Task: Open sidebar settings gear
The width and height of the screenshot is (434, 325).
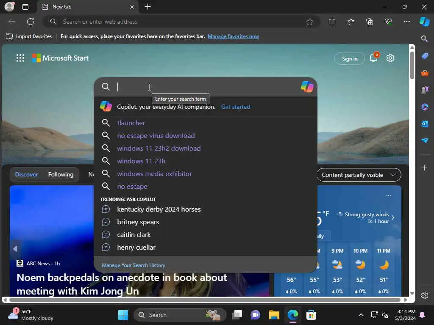Action: coord(425,295)
